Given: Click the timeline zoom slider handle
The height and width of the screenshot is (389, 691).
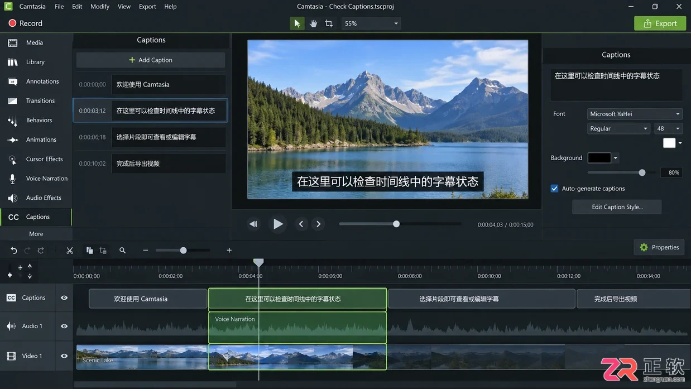Looking at the screenshot, I should click(183, 251).
